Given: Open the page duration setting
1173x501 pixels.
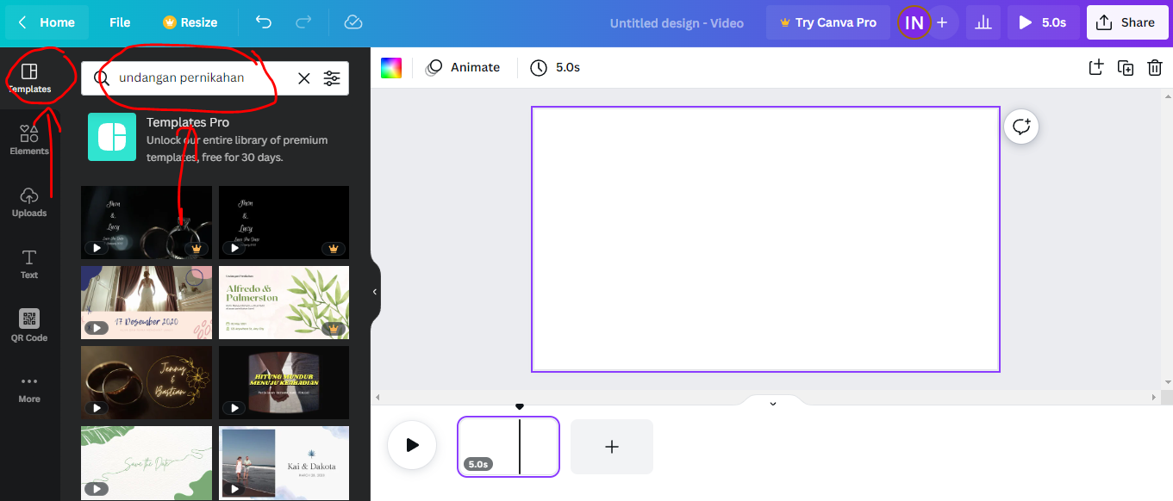Looking at the screenshot, I should click(x=555, y=66).
